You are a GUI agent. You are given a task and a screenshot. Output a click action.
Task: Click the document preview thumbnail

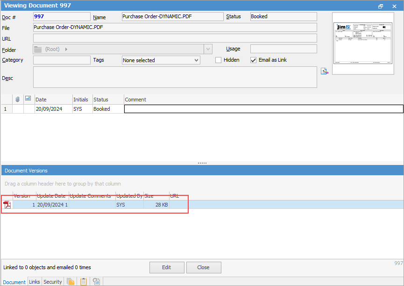point(363,43)
